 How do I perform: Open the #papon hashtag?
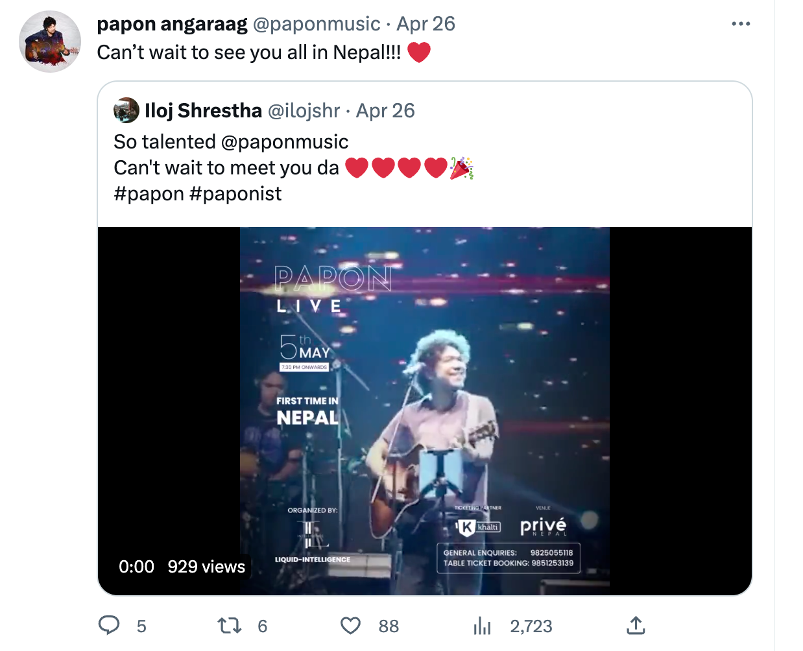pos(149,194)
